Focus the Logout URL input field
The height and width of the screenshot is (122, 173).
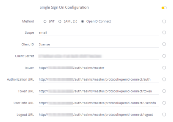coord(99,115)
